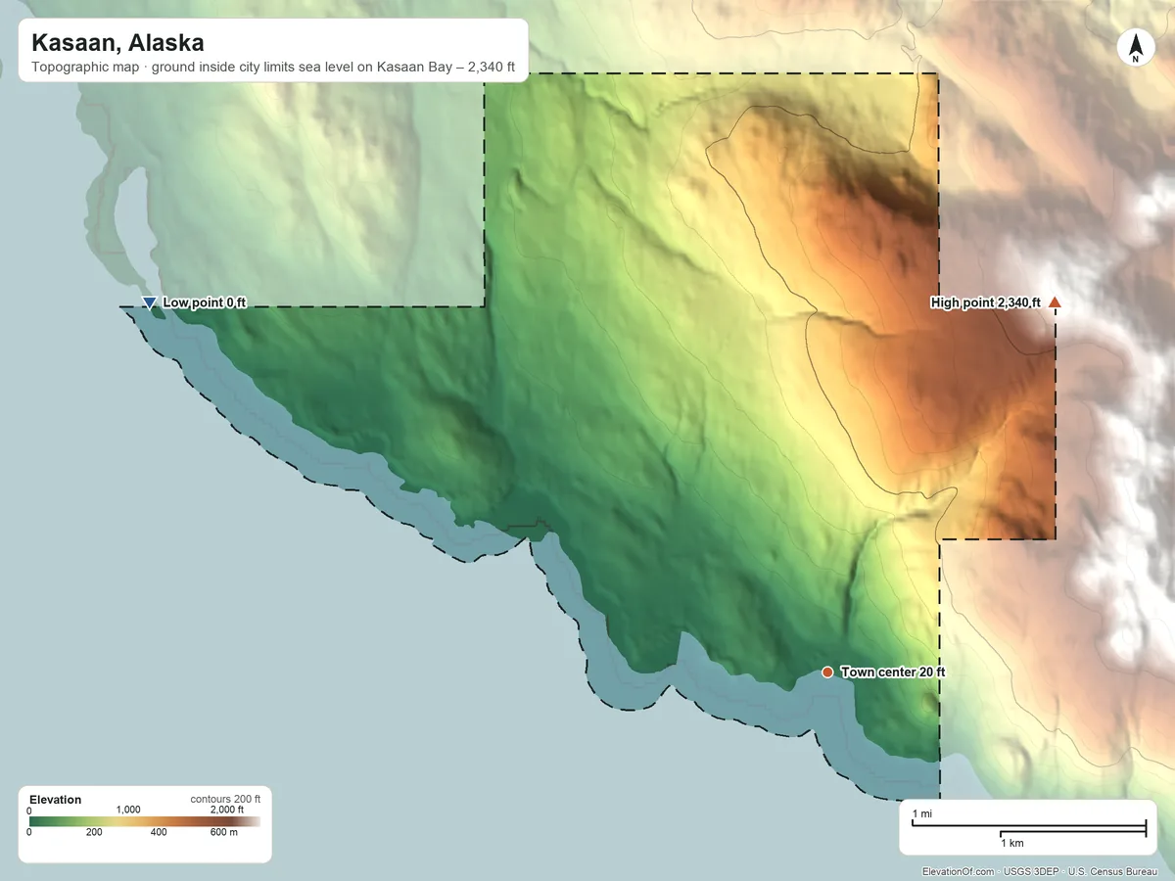The image size is (1175, 881).
Task: Click the 'High point 2,340 ft' label
Action: click(x=986, y=303)
